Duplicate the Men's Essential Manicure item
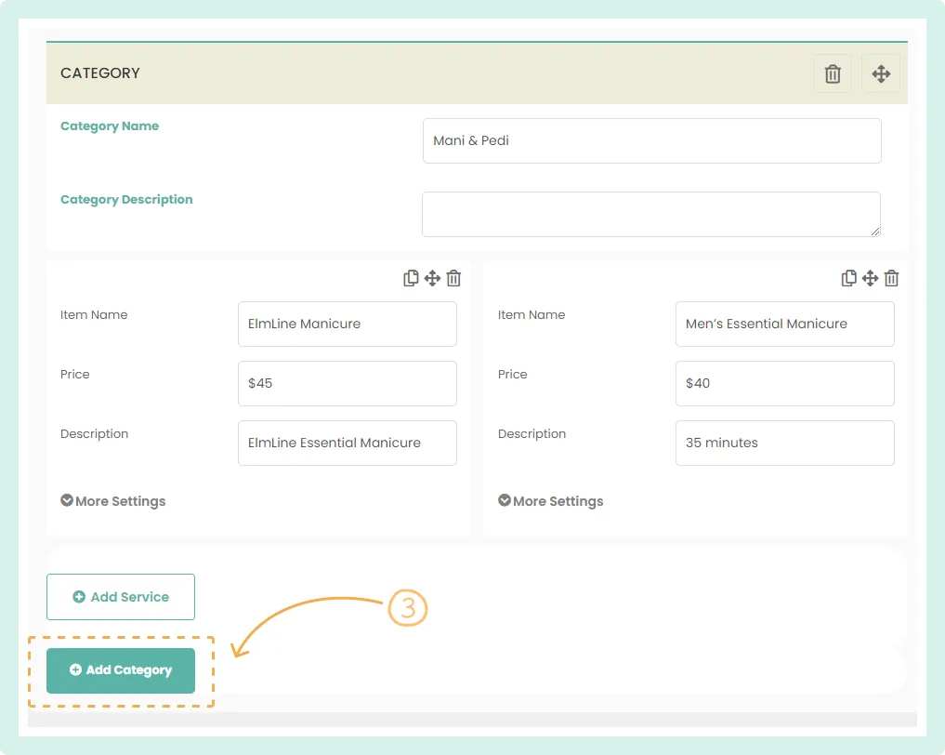Image resolution: width=945 pixels, height=755 pixels. tap(848, 278)
